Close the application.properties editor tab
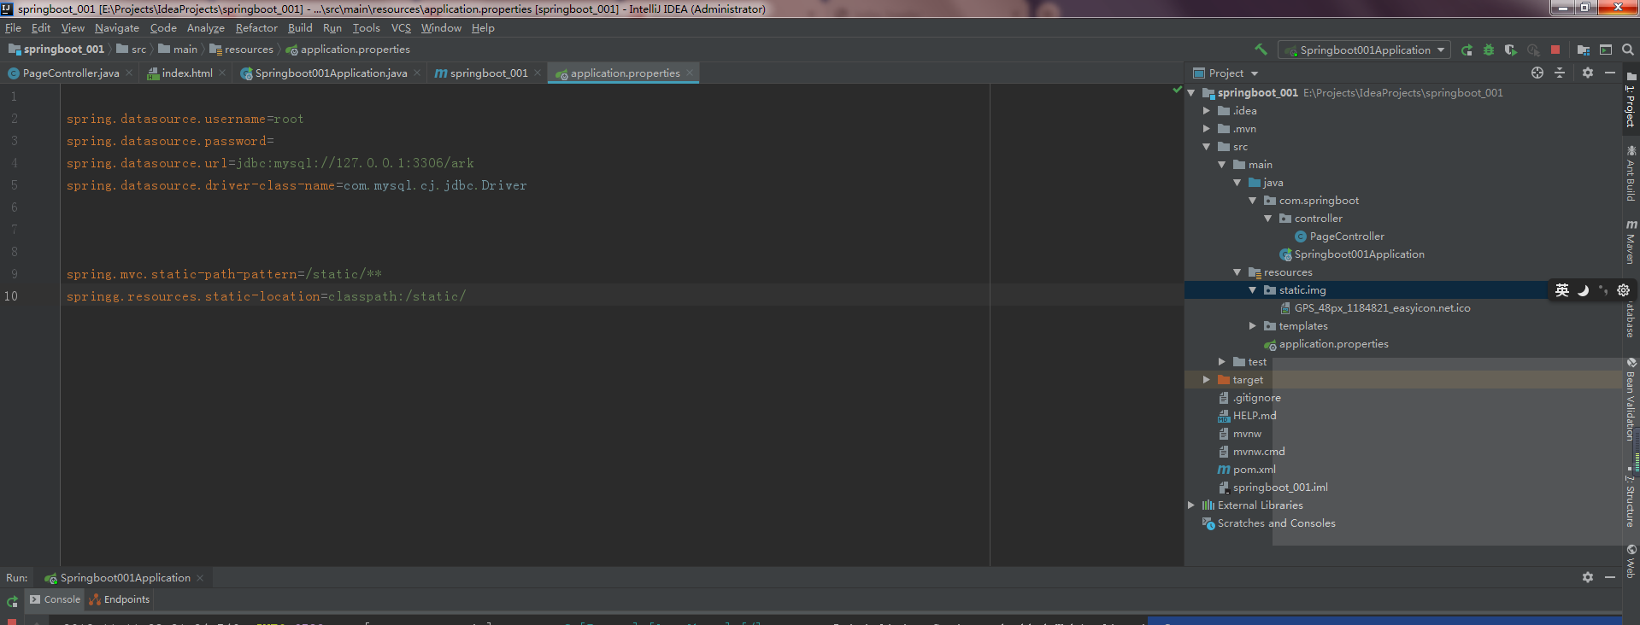1640x625 pixels. (x=690, y=73)
